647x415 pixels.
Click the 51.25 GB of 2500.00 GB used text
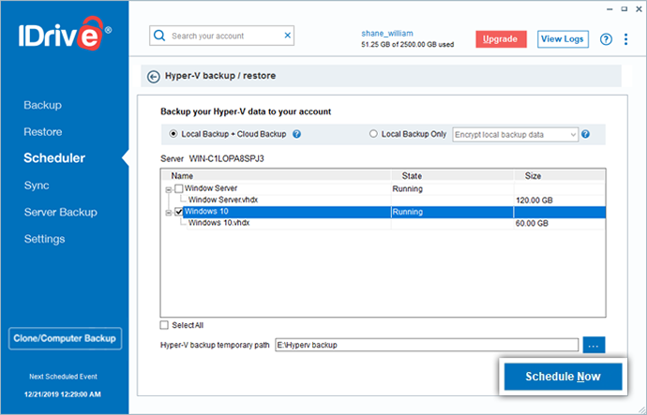point(408,45)
